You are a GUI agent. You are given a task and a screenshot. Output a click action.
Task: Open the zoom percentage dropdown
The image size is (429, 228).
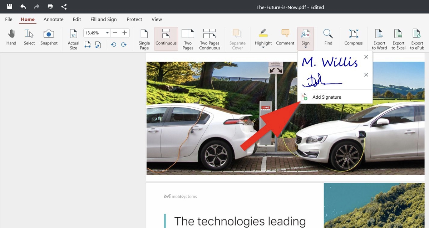[x=107, y=33]
